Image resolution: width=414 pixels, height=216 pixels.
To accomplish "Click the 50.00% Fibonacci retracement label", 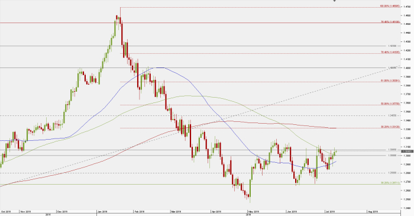I will coord(390,104).
